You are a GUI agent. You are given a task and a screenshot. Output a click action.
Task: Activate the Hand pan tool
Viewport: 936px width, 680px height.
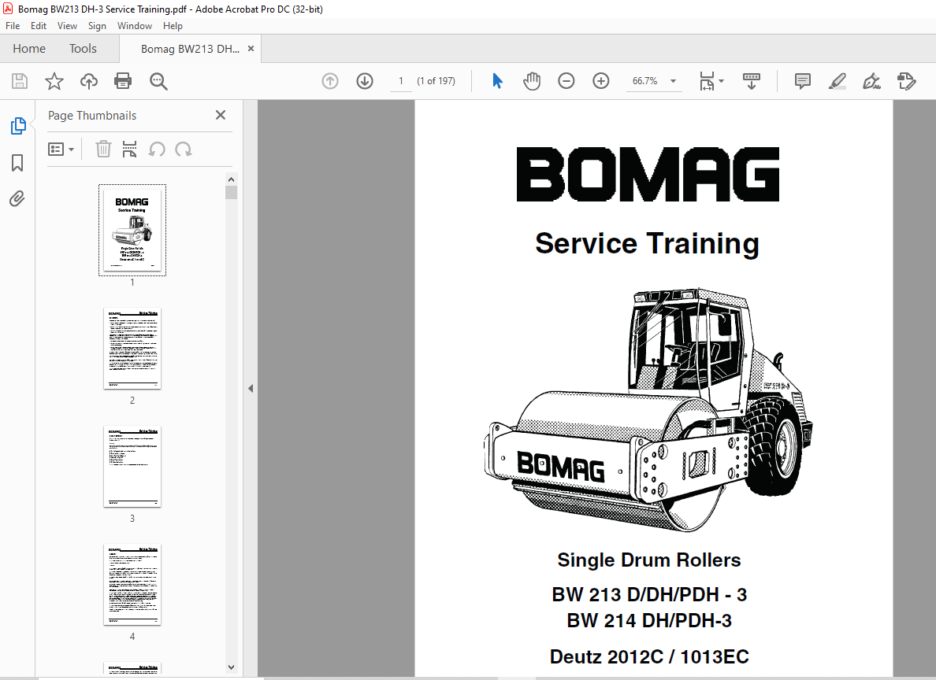click(x=531, y=81)
